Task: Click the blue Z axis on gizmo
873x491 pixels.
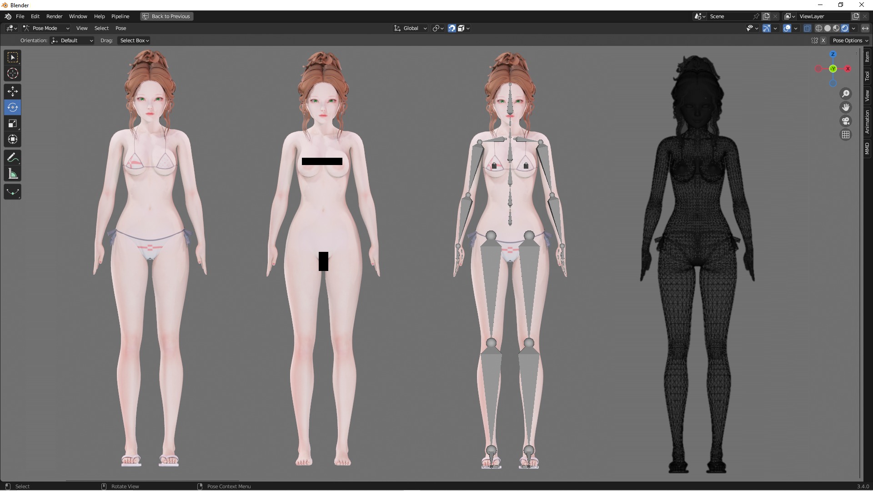Action: [833, 54]
